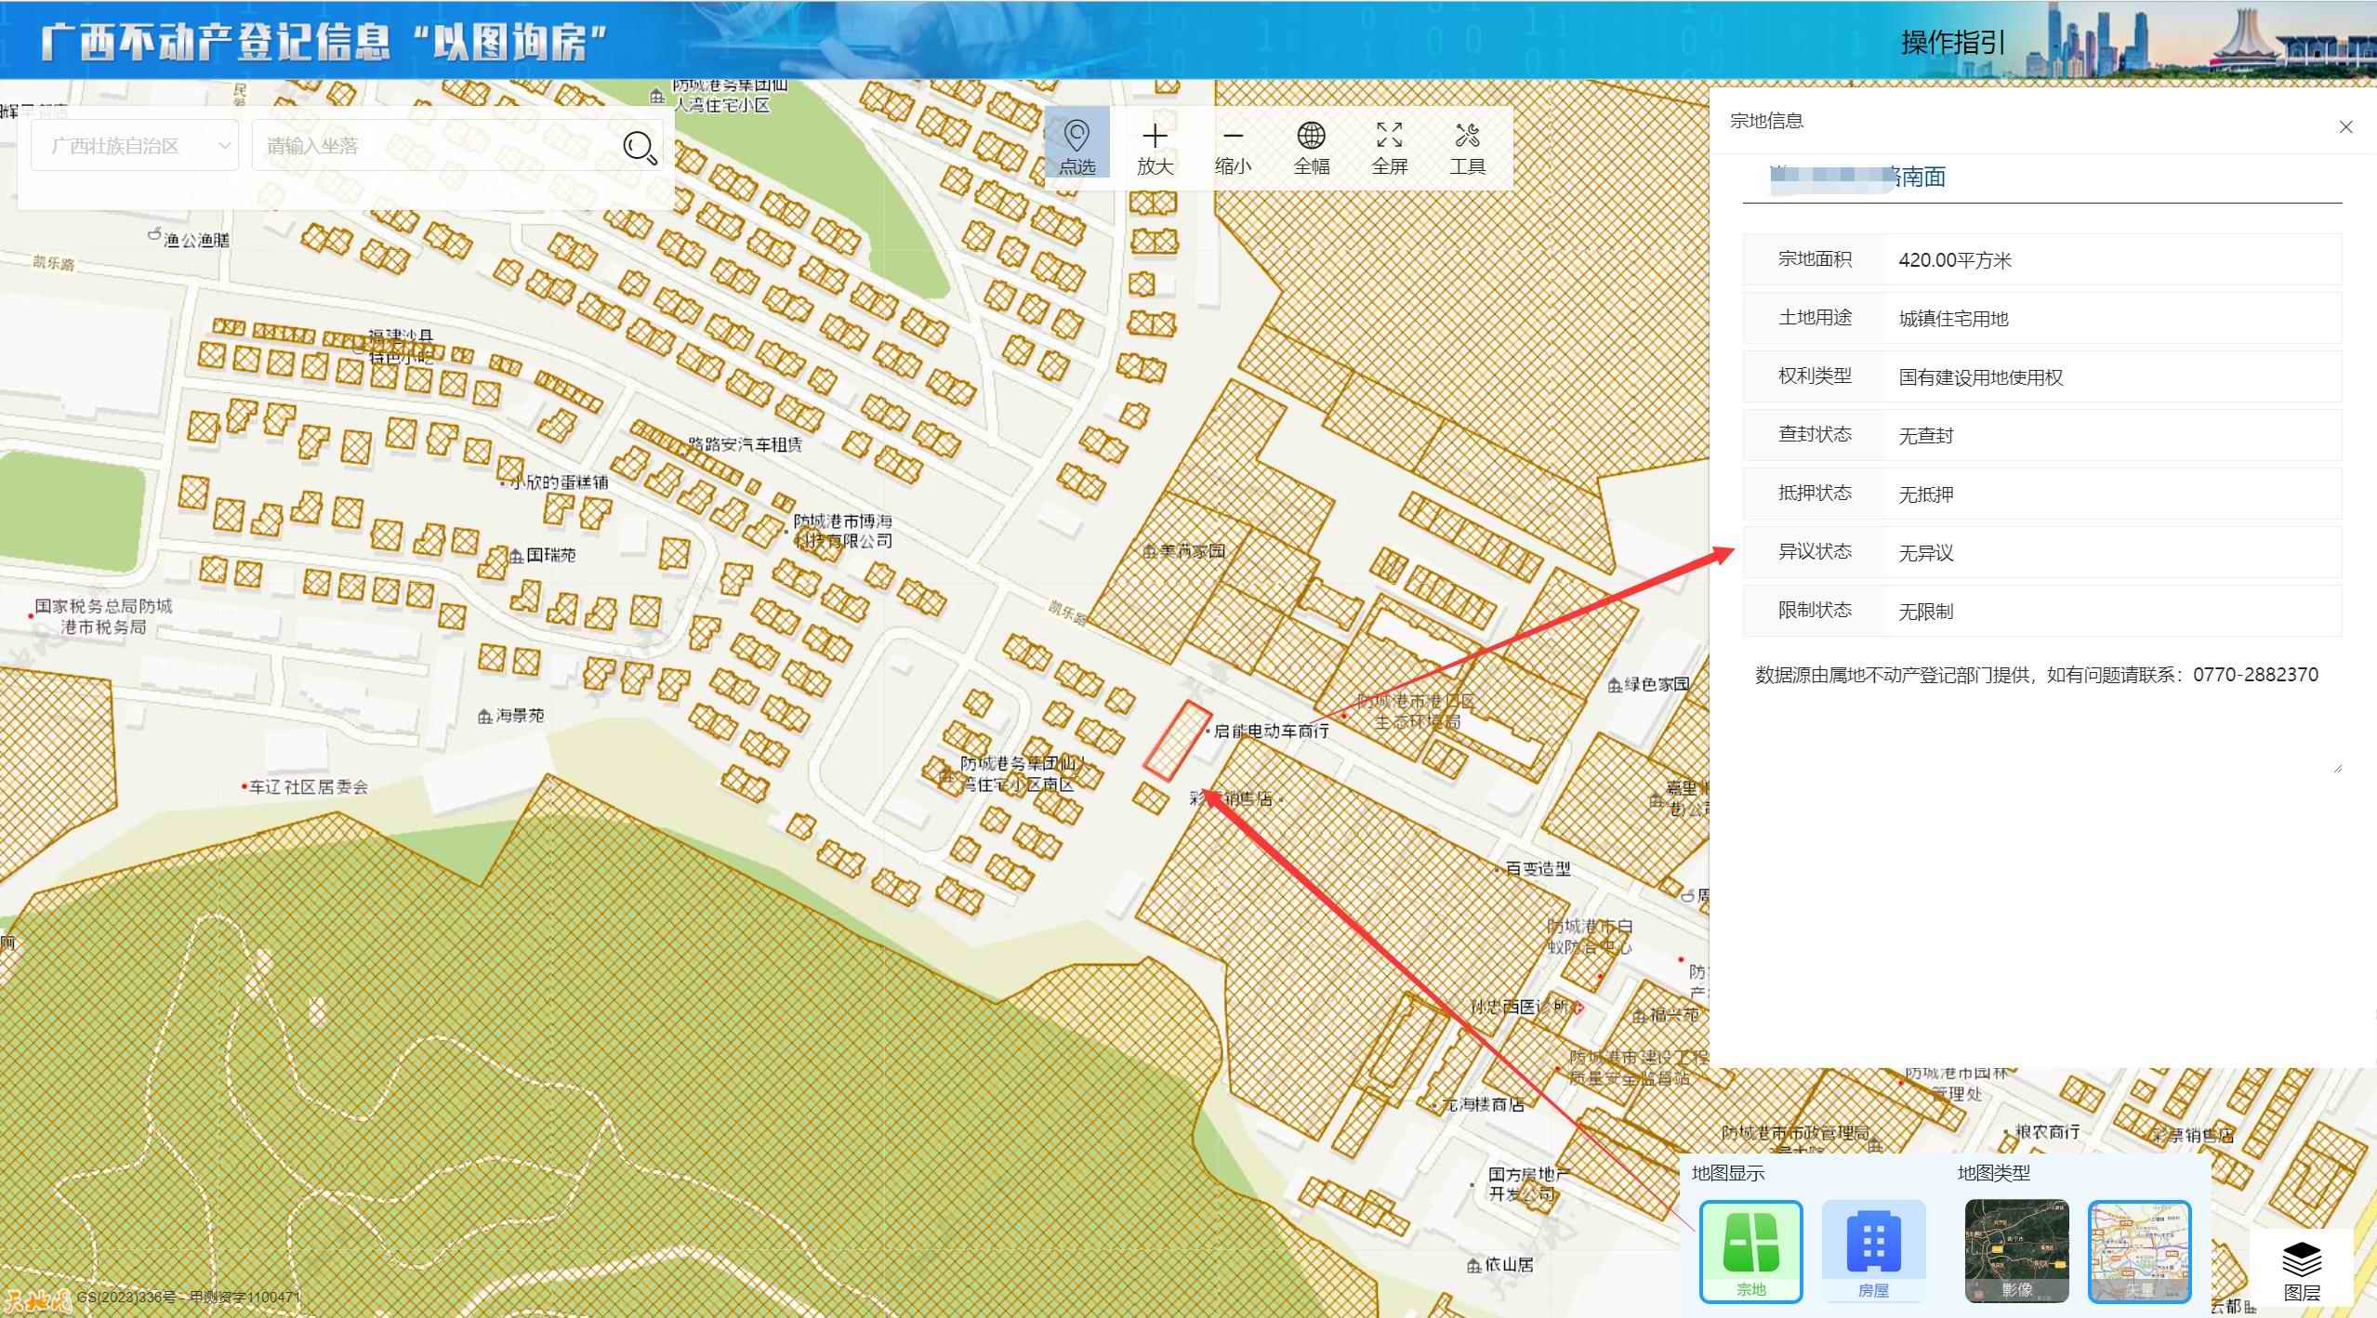
Task: Click the 放大 zoom in tool
Action: coord(1155,147)
